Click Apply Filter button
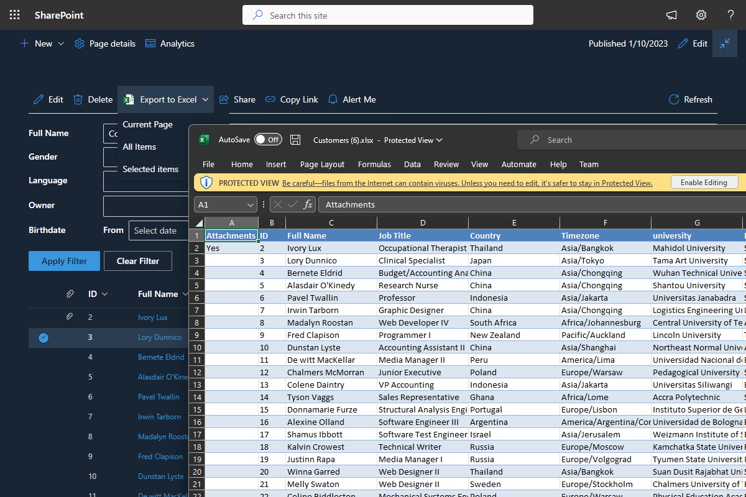Image resolution: width=746 pixels, height=497 pixels. click(x=64, y=261)
